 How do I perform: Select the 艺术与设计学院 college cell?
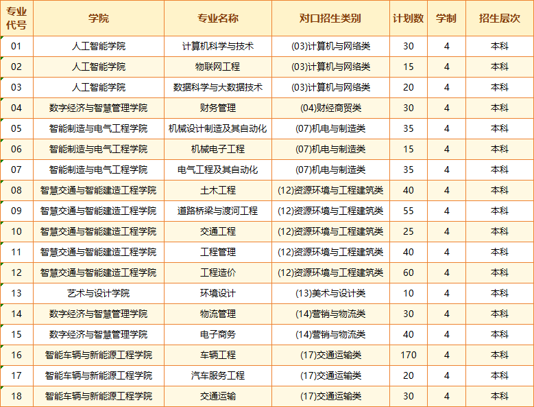tap(98, 294)
